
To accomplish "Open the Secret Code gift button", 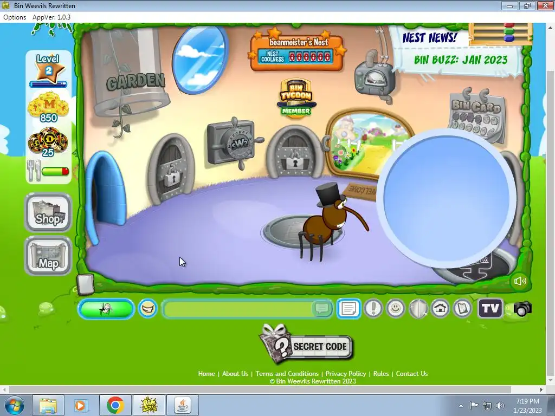I will click(307, 344).
